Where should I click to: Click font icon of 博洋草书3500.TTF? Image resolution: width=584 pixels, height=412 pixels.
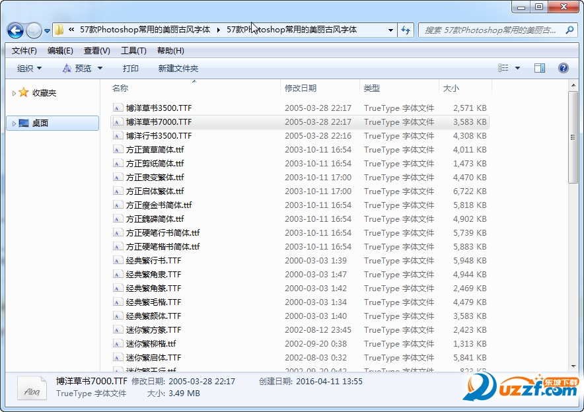(118, 108)
